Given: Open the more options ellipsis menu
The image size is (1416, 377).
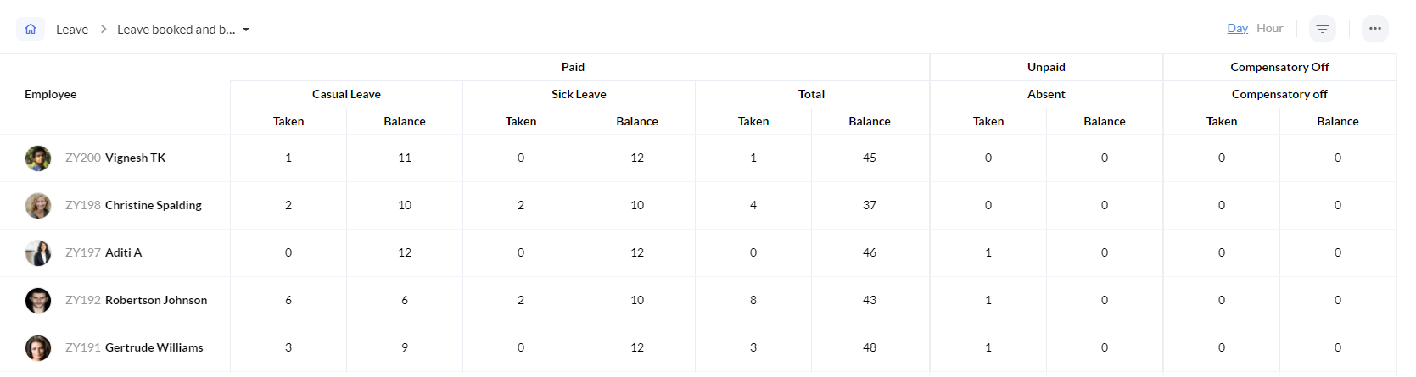Looking at the screenshot, I should [x=1374, y=29].
